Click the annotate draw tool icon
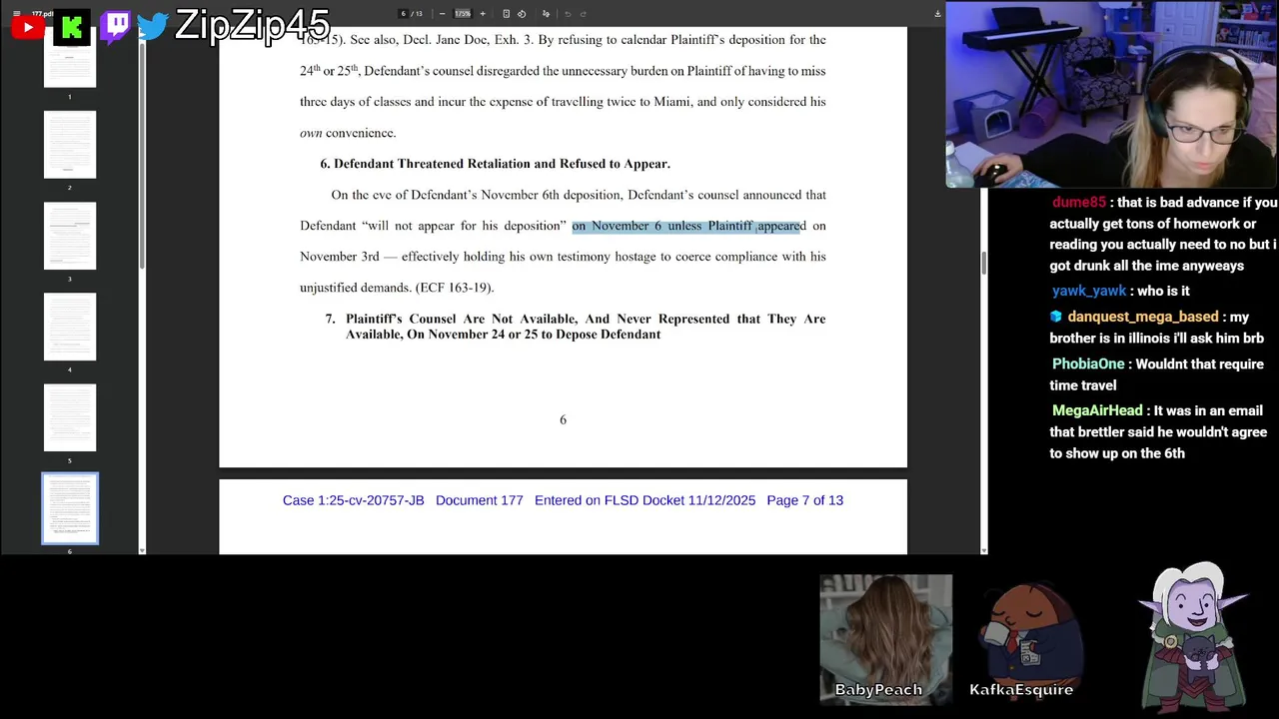This screenshot has width=1279, height=719. 546,14
